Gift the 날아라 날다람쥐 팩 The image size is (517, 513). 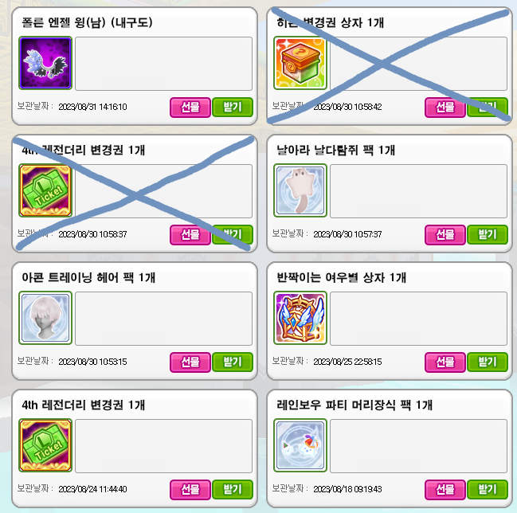coord(445,235)
